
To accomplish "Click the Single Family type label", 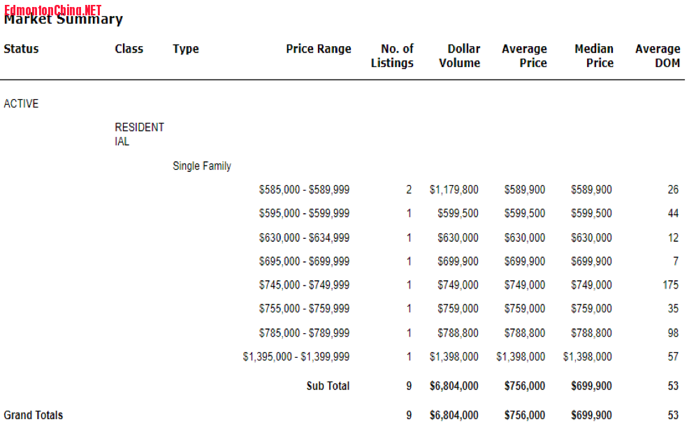I will click(x=202, y=166).
